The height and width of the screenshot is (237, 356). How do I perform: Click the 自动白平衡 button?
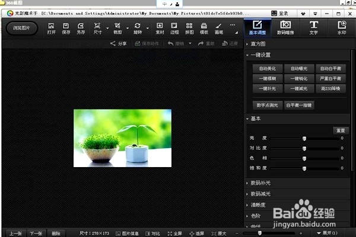click(x=330, y=69)
